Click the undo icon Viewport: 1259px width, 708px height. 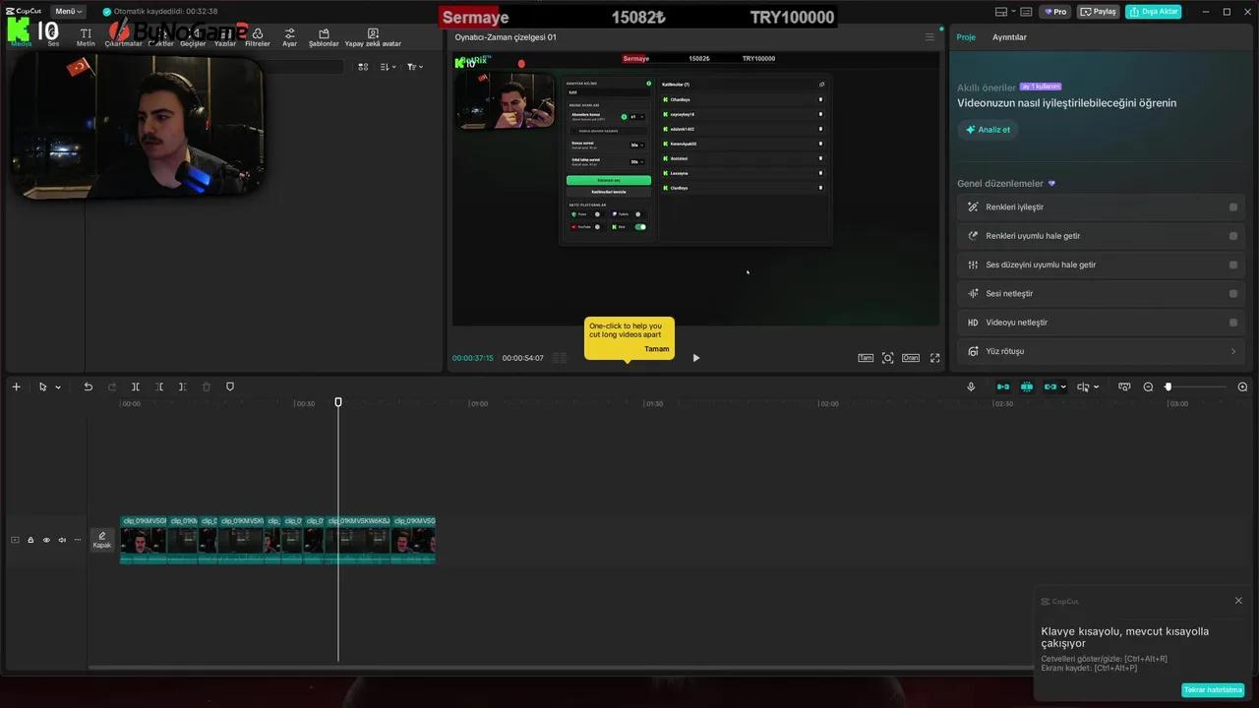pyautogui.click(x=88, y=387)
